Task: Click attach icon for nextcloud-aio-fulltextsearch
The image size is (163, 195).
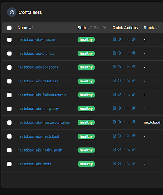Action: click(x=133, y=95)
